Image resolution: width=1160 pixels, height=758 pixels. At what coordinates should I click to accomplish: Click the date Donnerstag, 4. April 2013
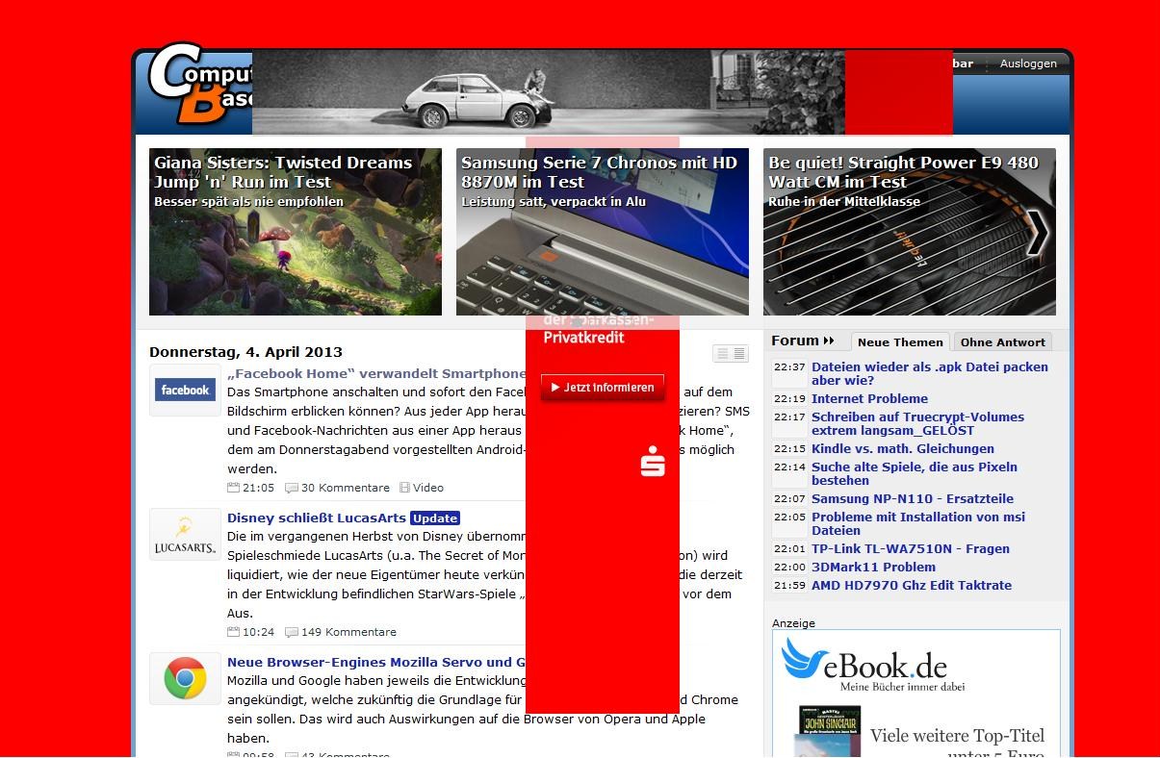pyautogui.click(x=245, y=352)
